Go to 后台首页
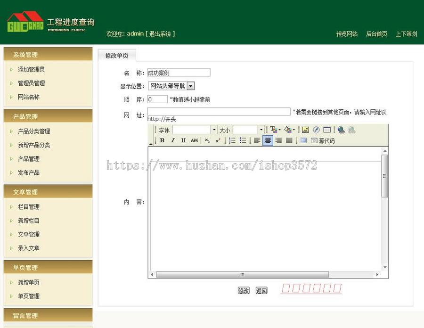 (377, 34)
